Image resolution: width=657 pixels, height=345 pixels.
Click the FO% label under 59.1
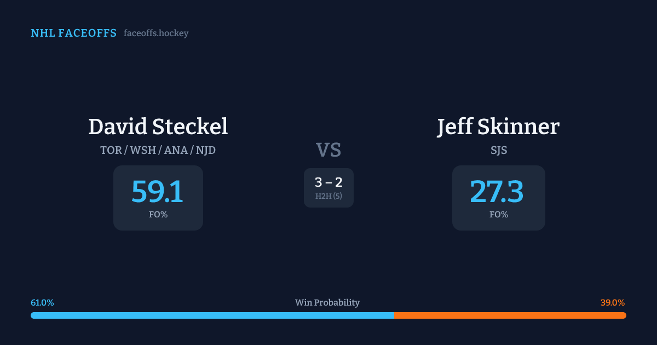coord(158,215)
